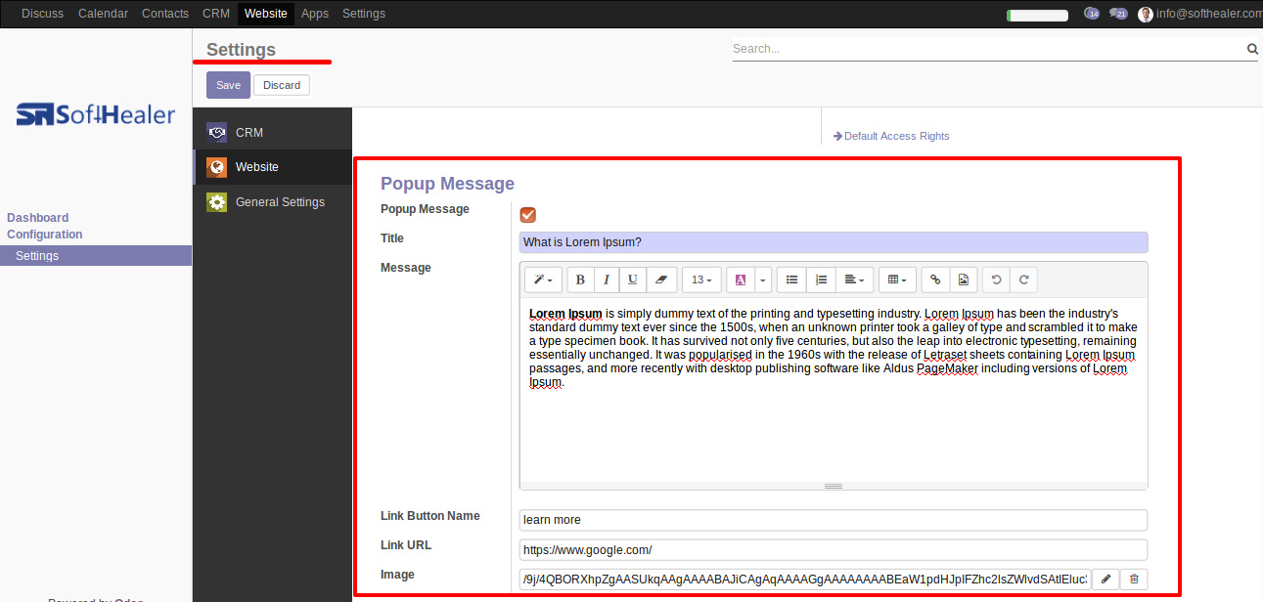This screenshot has width=1263, height=602.
Task: Uncheck the Popup Message checkbox
Action: [527, 215]
